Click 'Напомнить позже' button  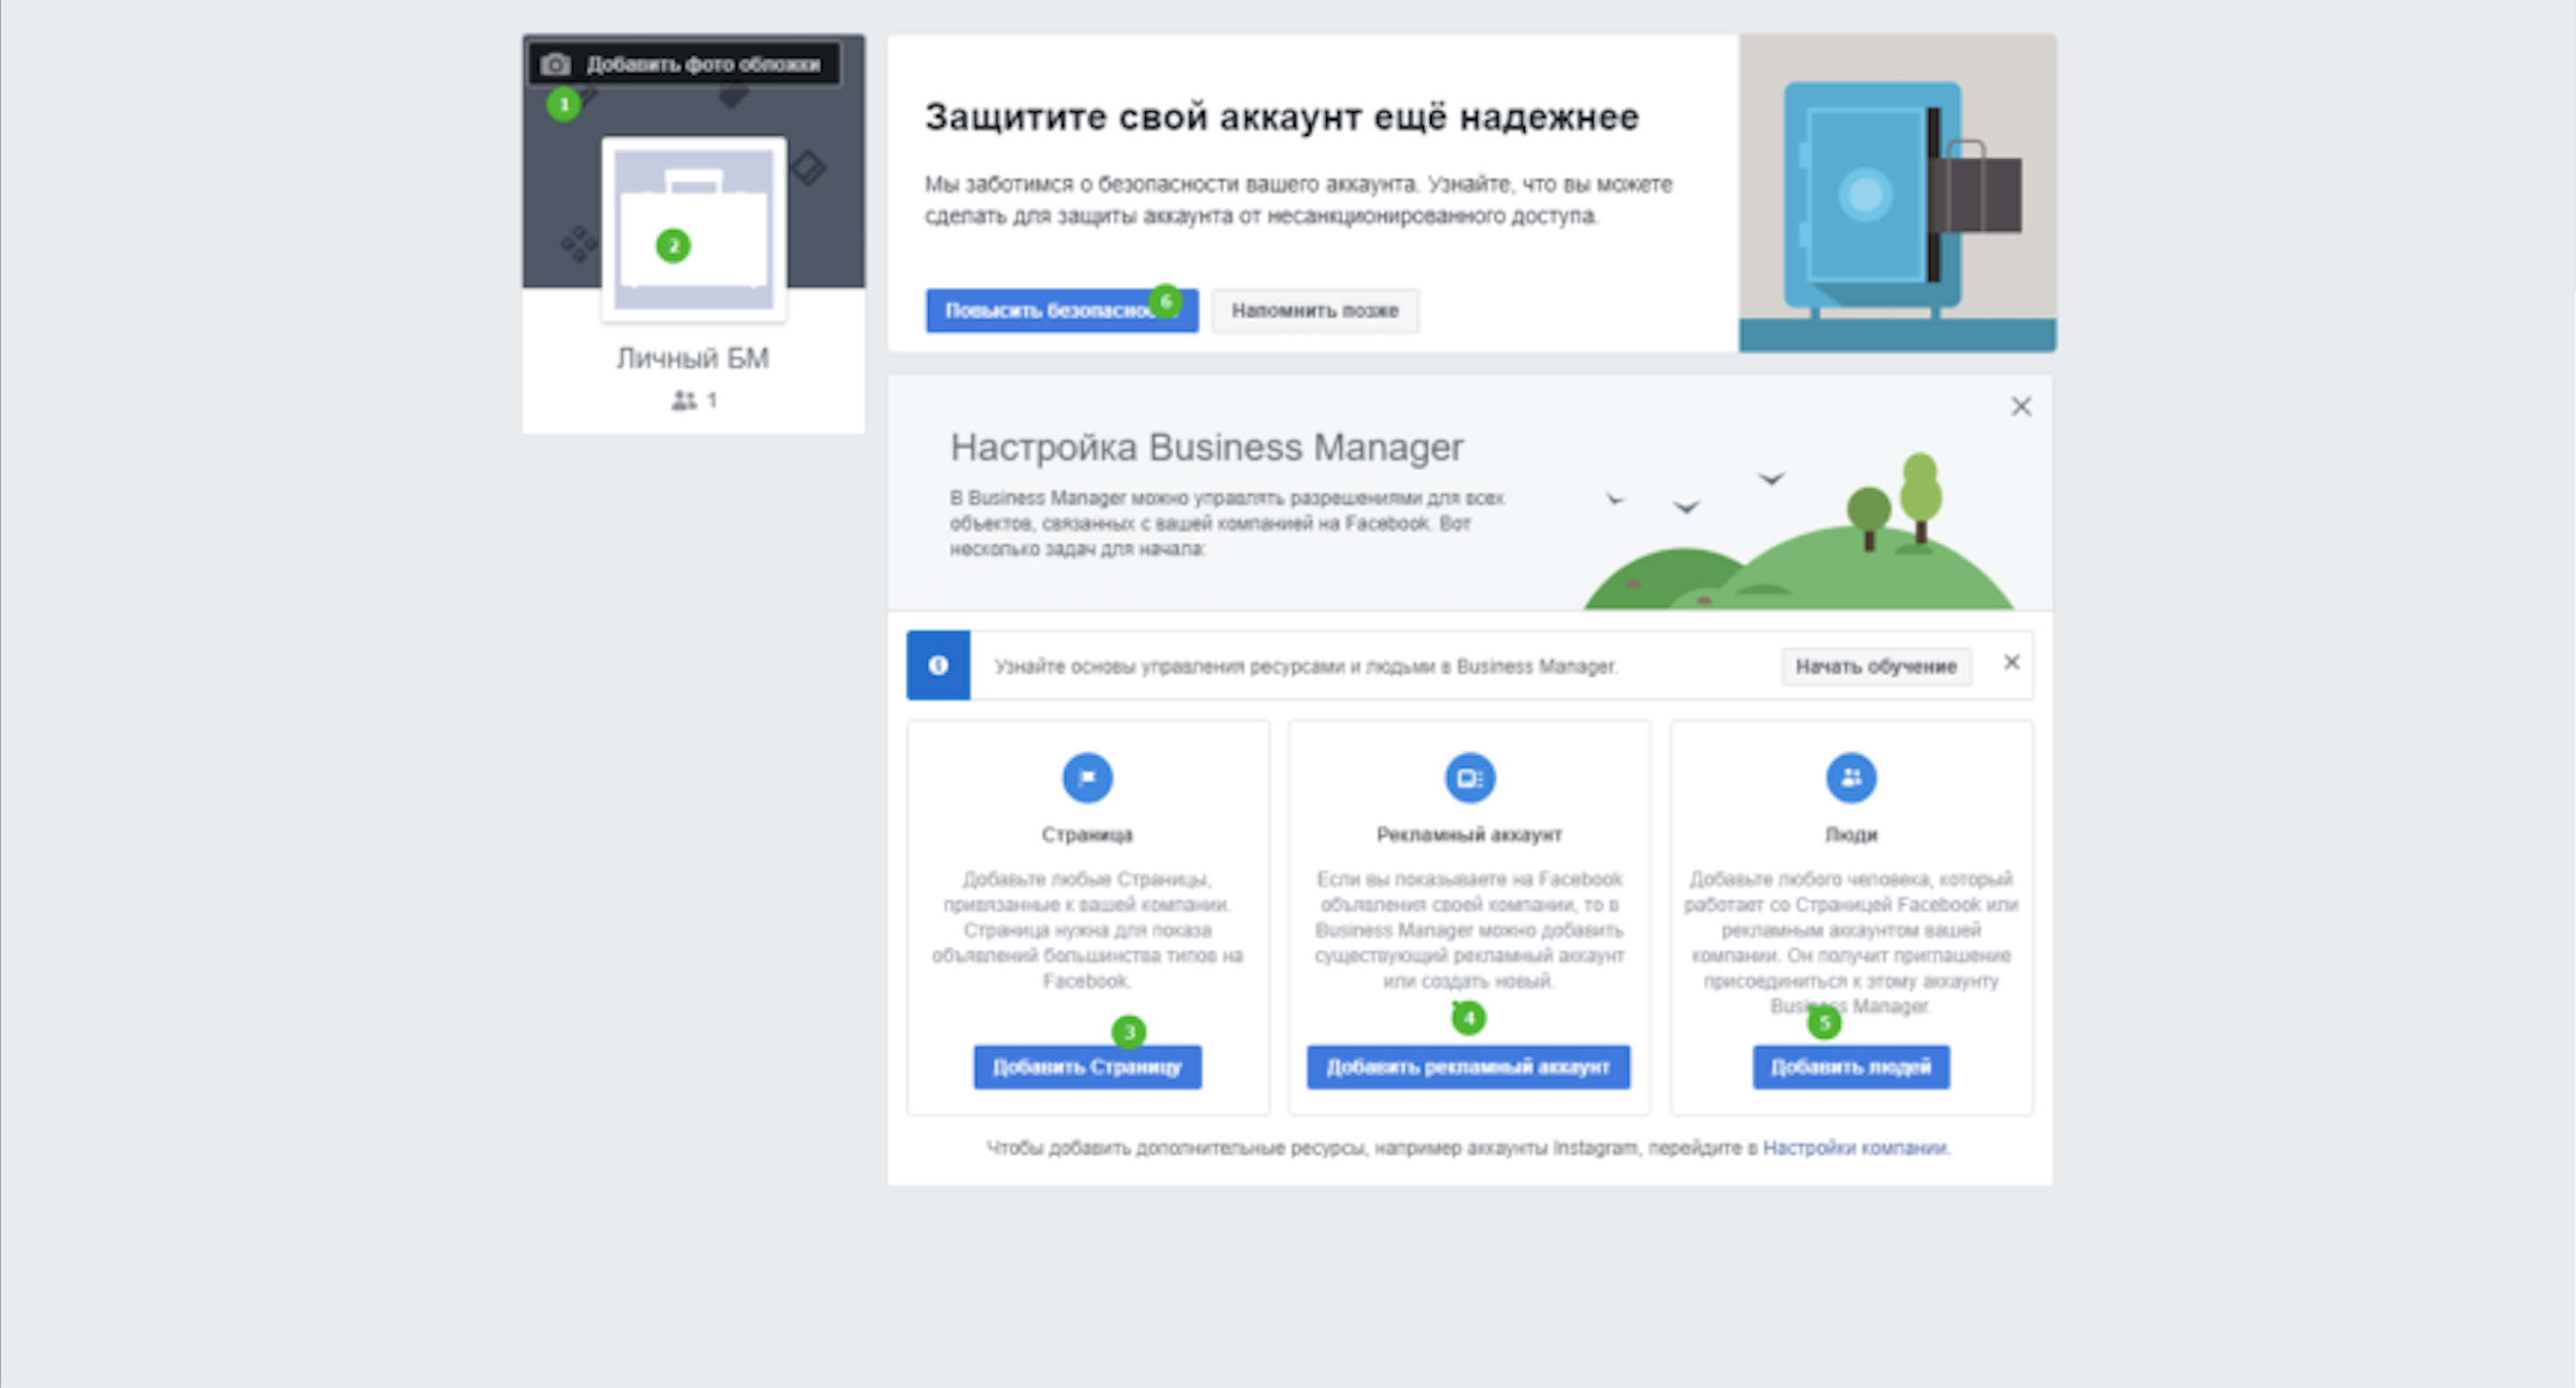point(1315,310)
